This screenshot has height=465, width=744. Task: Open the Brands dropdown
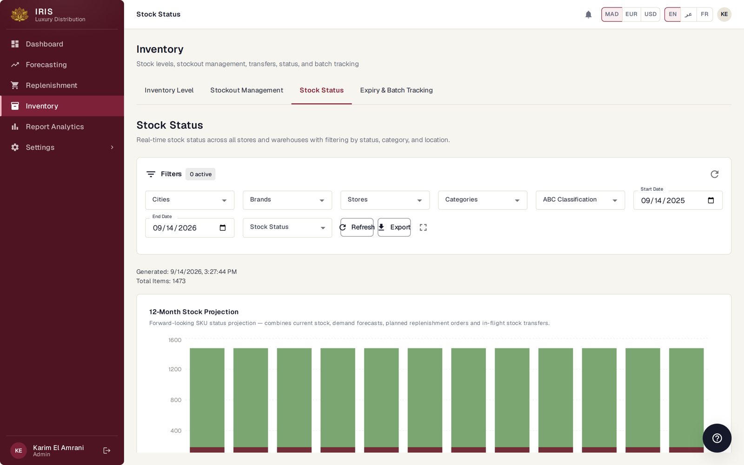pos(287,200)
